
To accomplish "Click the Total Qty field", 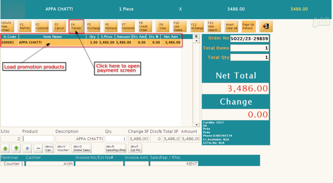I will [x=249, y=57].
